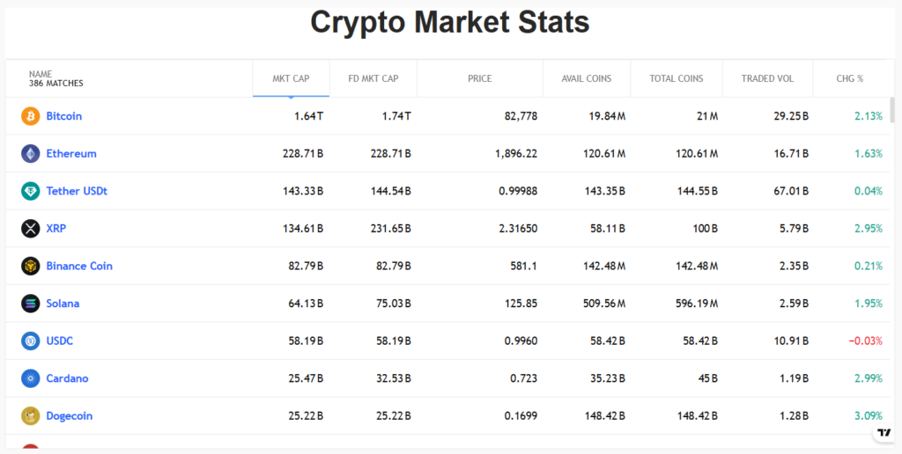Open the Dogecoin name link

coord(70,416)
